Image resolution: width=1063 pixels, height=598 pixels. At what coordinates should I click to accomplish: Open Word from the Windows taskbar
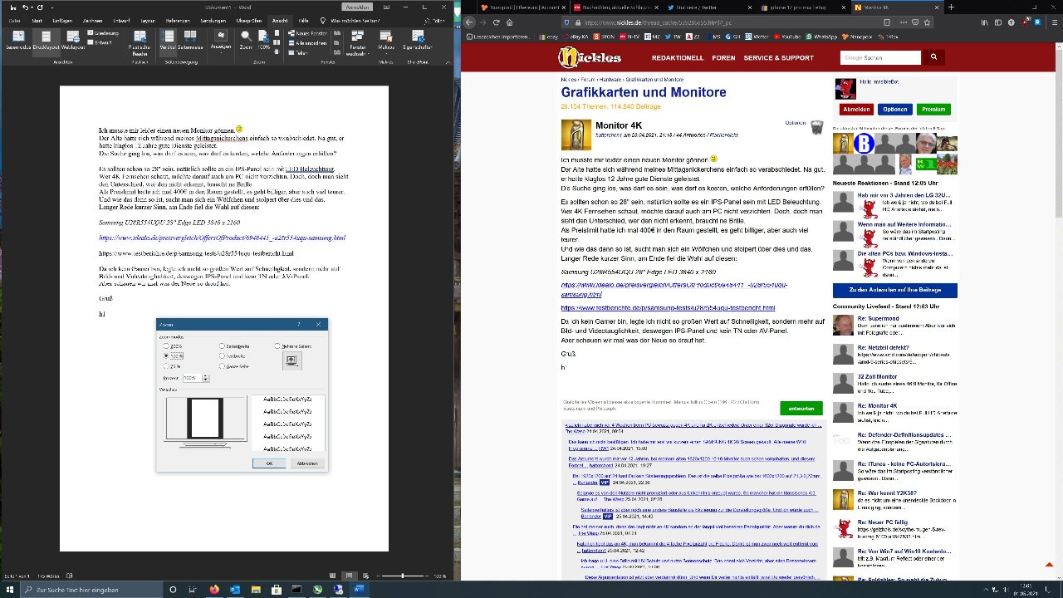point(360,590)
